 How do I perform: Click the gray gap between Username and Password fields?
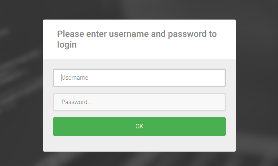point(139,90)
